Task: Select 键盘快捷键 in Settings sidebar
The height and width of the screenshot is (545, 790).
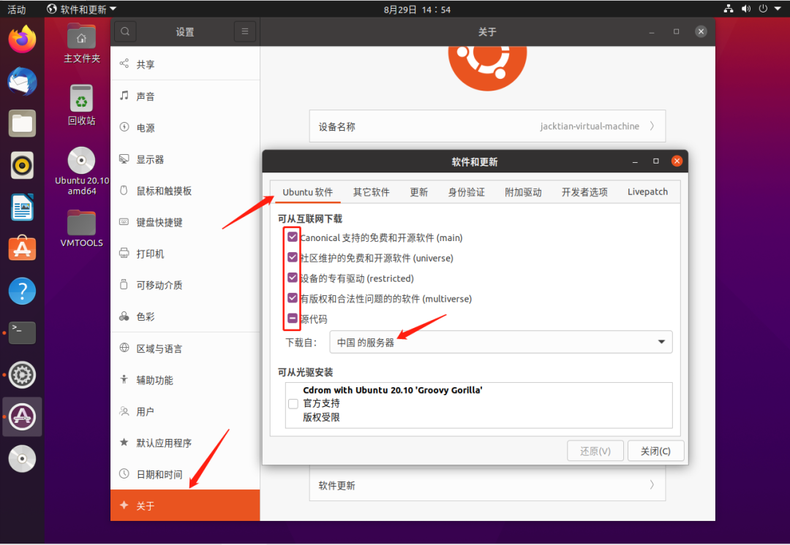Action: coord(185,222)
